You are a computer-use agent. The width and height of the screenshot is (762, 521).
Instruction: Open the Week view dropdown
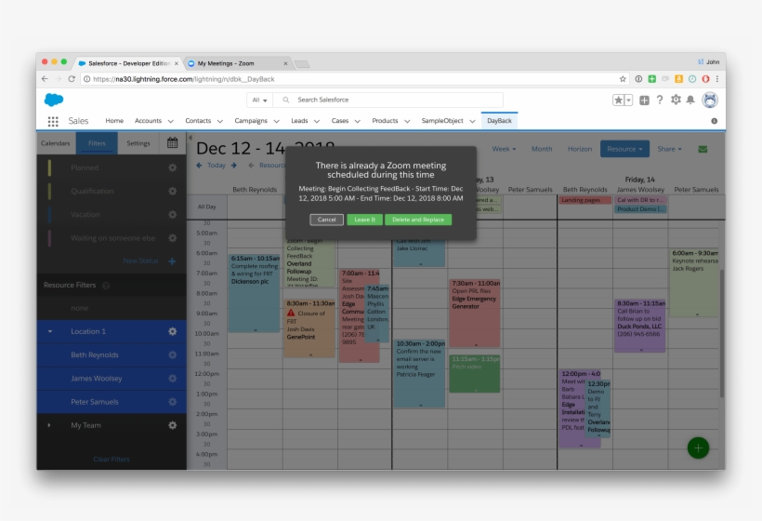tap(504, 149)
